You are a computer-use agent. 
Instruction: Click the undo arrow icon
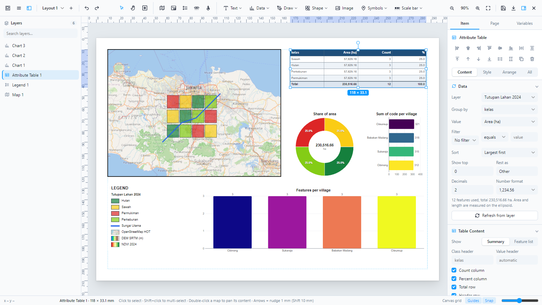(x=87, y=8)
